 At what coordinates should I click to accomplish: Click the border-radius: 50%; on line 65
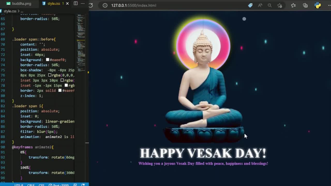(x=40, y=19)
